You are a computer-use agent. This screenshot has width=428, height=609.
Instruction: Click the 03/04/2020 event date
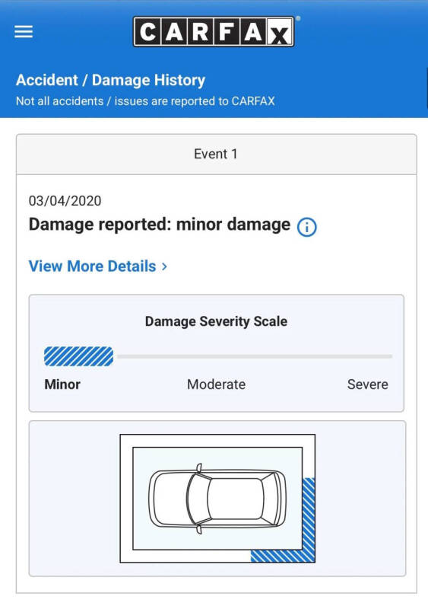[x=65, y=201]
